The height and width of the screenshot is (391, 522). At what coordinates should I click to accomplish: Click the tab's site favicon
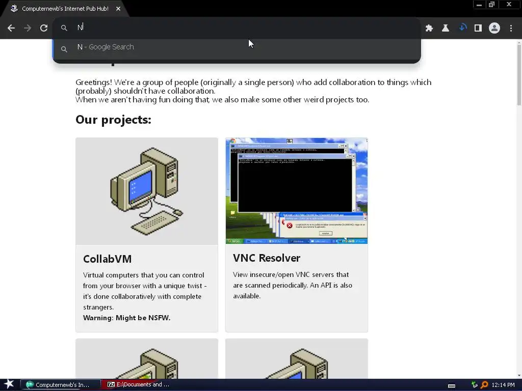pyautogui.click(x=14, y=8)
